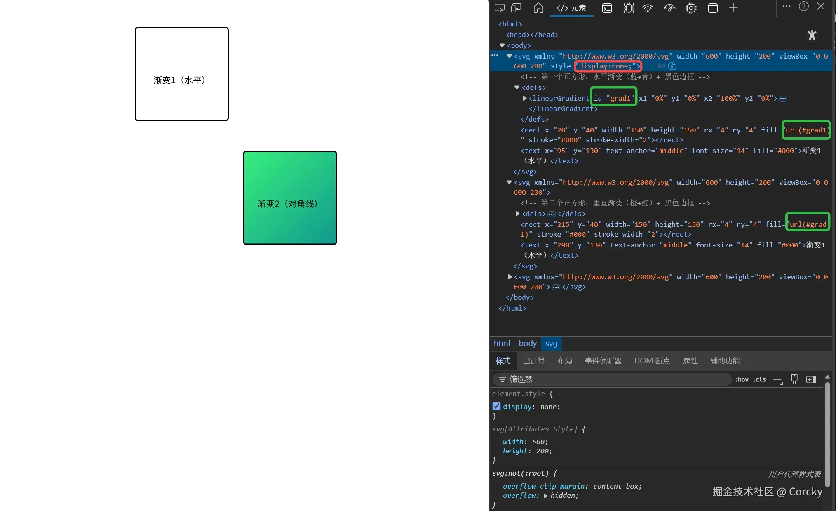This screenshot has height=511, width=836.
Task: Expand the collapsed defs node
Action: 518,214
